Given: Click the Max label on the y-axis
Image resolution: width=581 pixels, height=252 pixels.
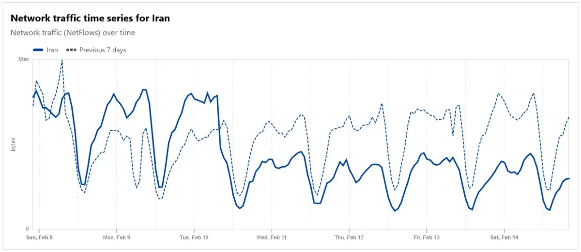Looking at the screenshot, I should (24, 59).
